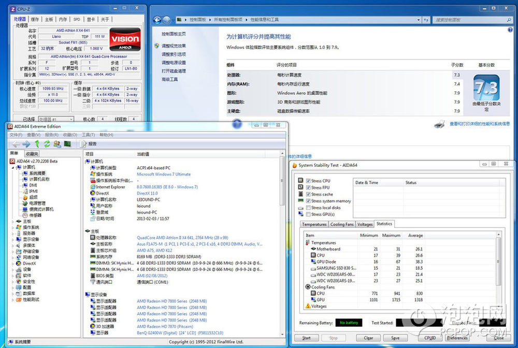
Task: Click the Microsoft Windows 7 Ultimate link
Action: 164,175
